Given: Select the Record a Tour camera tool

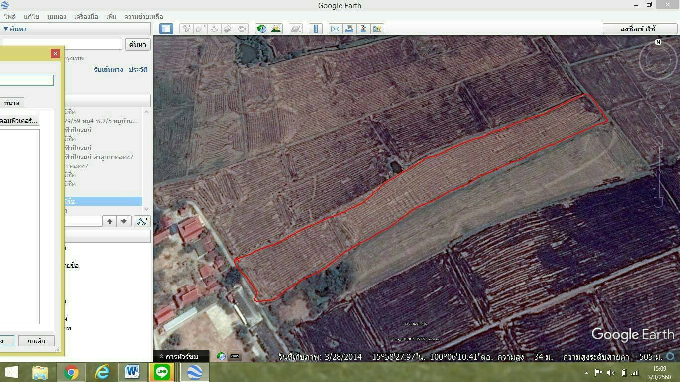Looking at the screenshot, I should click(x=242, y=29).
